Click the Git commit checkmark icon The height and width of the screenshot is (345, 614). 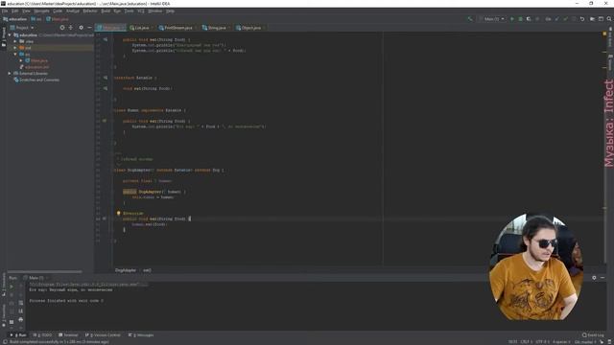pyautogui.click(x=565, y=19)
